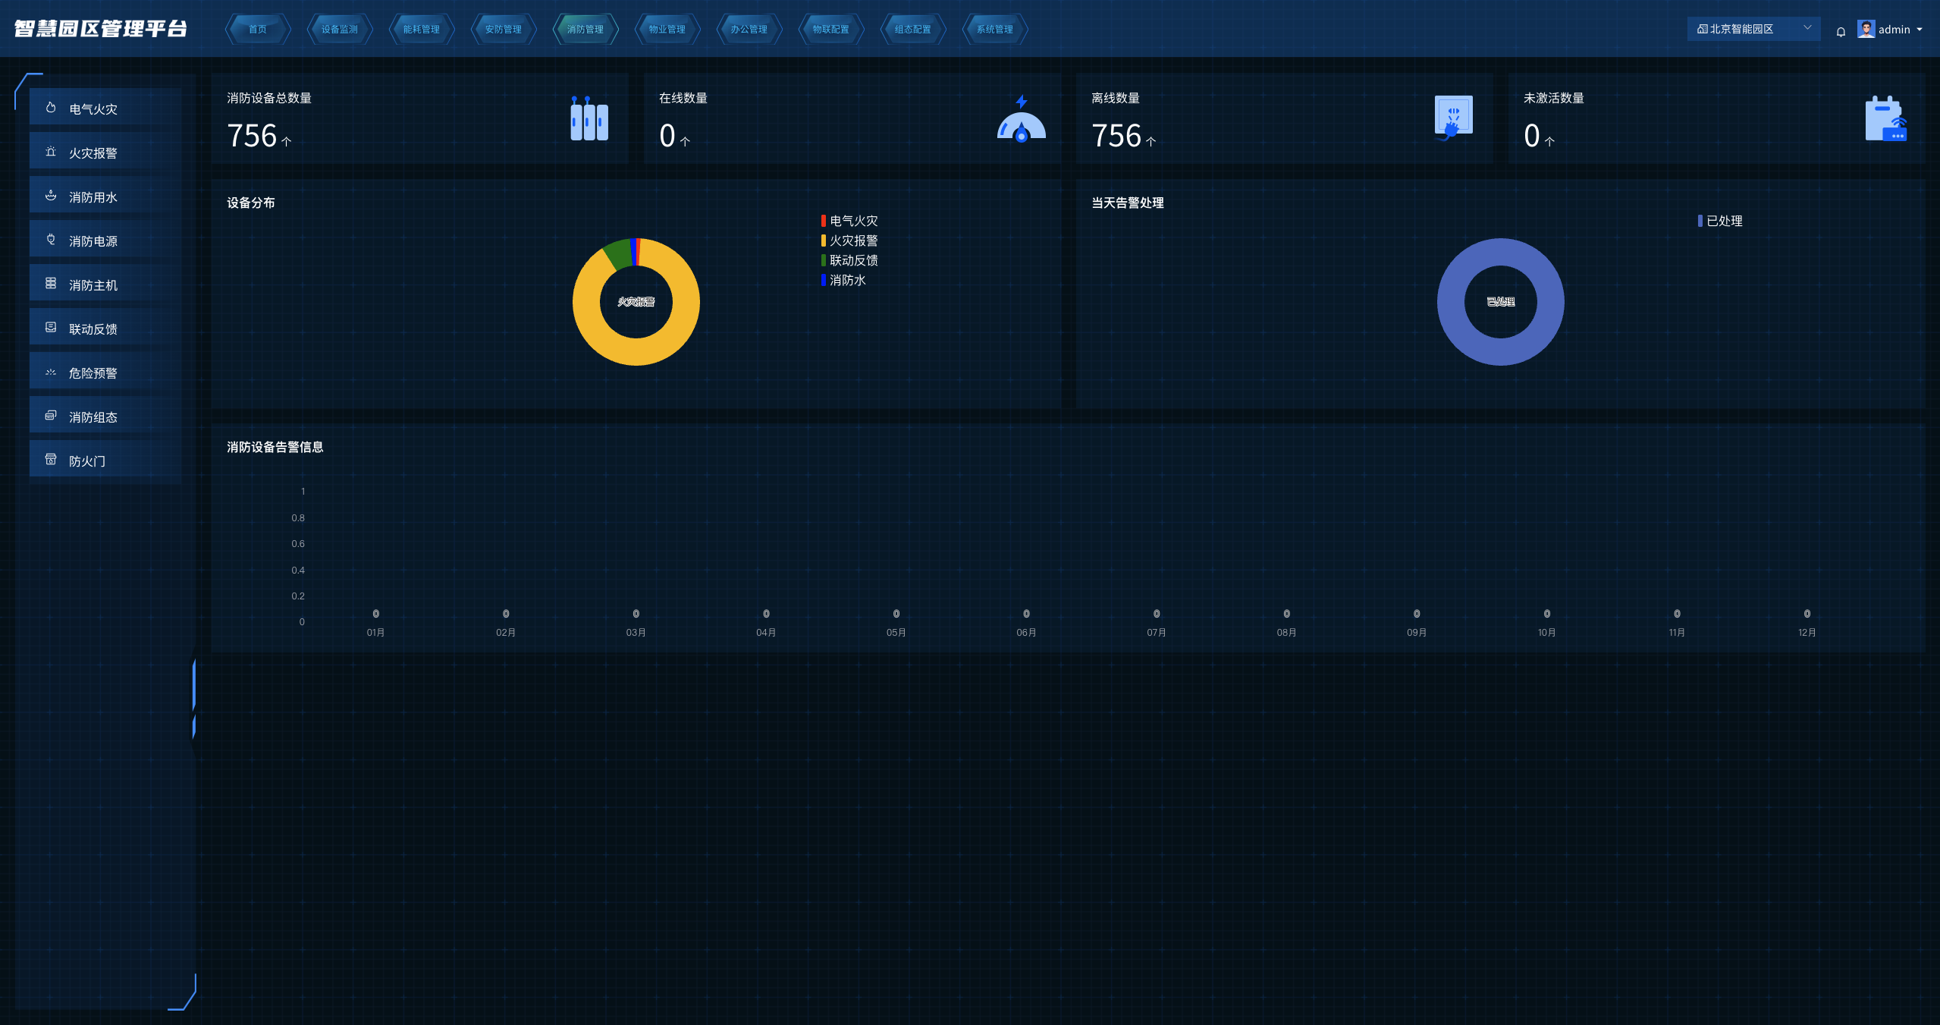Expand the admin account menu arrow
1940x1025 pixels.
coord(1920,30)
